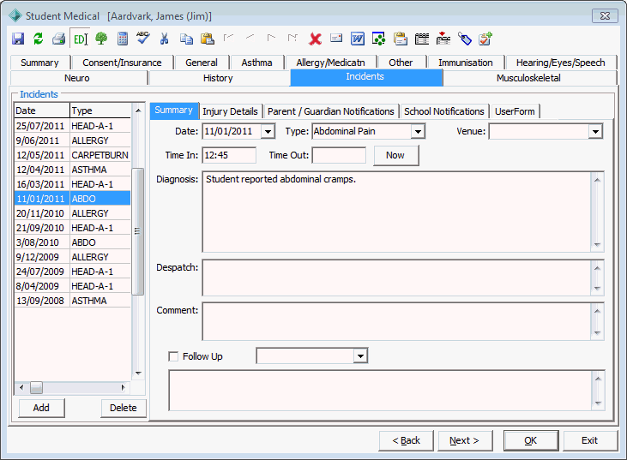Click the green tree icon
627x460 pixels.
(x=101, y=39)
